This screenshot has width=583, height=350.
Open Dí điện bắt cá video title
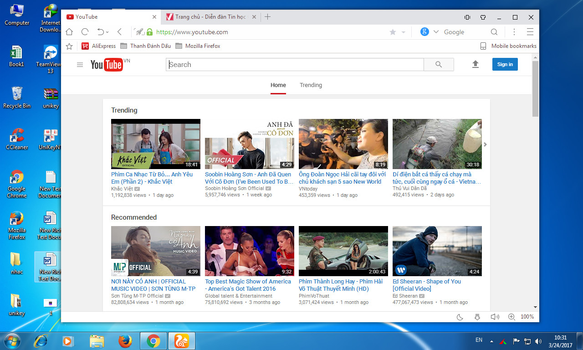437,178
